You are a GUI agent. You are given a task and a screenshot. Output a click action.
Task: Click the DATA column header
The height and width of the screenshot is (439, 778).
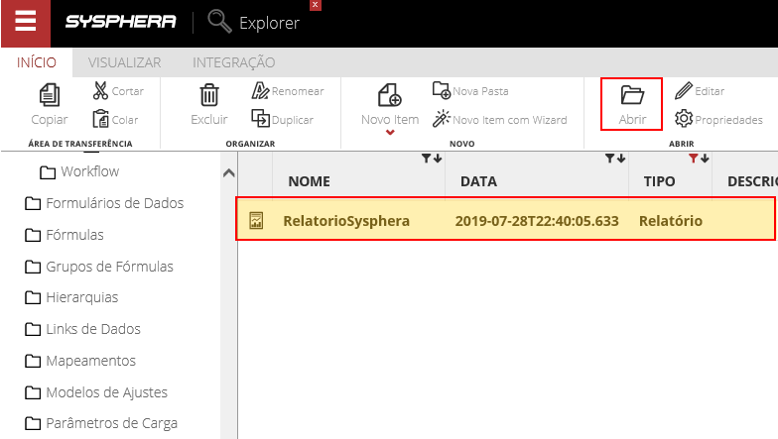[478, 181]
